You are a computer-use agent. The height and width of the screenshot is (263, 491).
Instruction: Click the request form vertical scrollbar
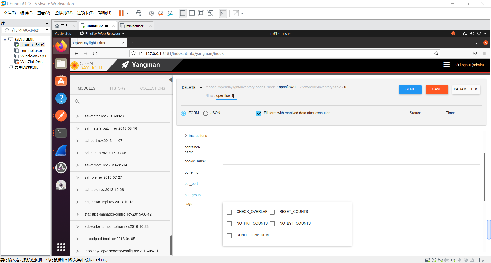click(485, 177)
